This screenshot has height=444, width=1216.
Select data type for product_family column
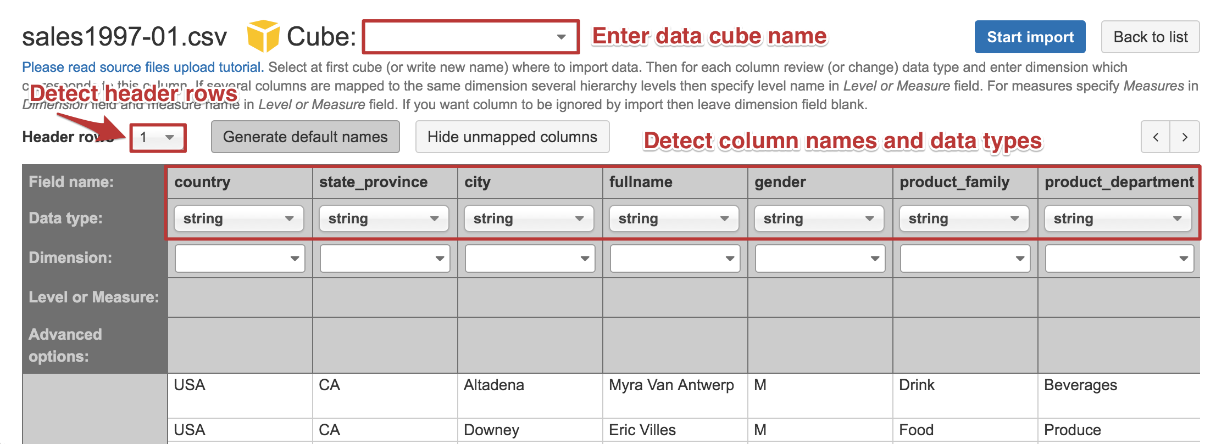click(x=964, y=218)
